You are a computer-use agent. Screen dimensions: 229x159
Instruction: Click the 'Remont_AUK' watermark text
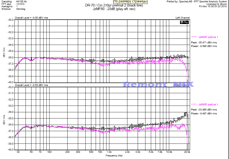[158, 84]
